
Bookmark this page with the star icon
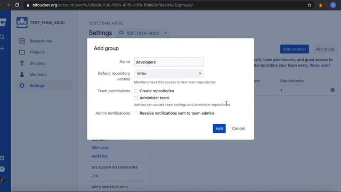click(310, 5)
